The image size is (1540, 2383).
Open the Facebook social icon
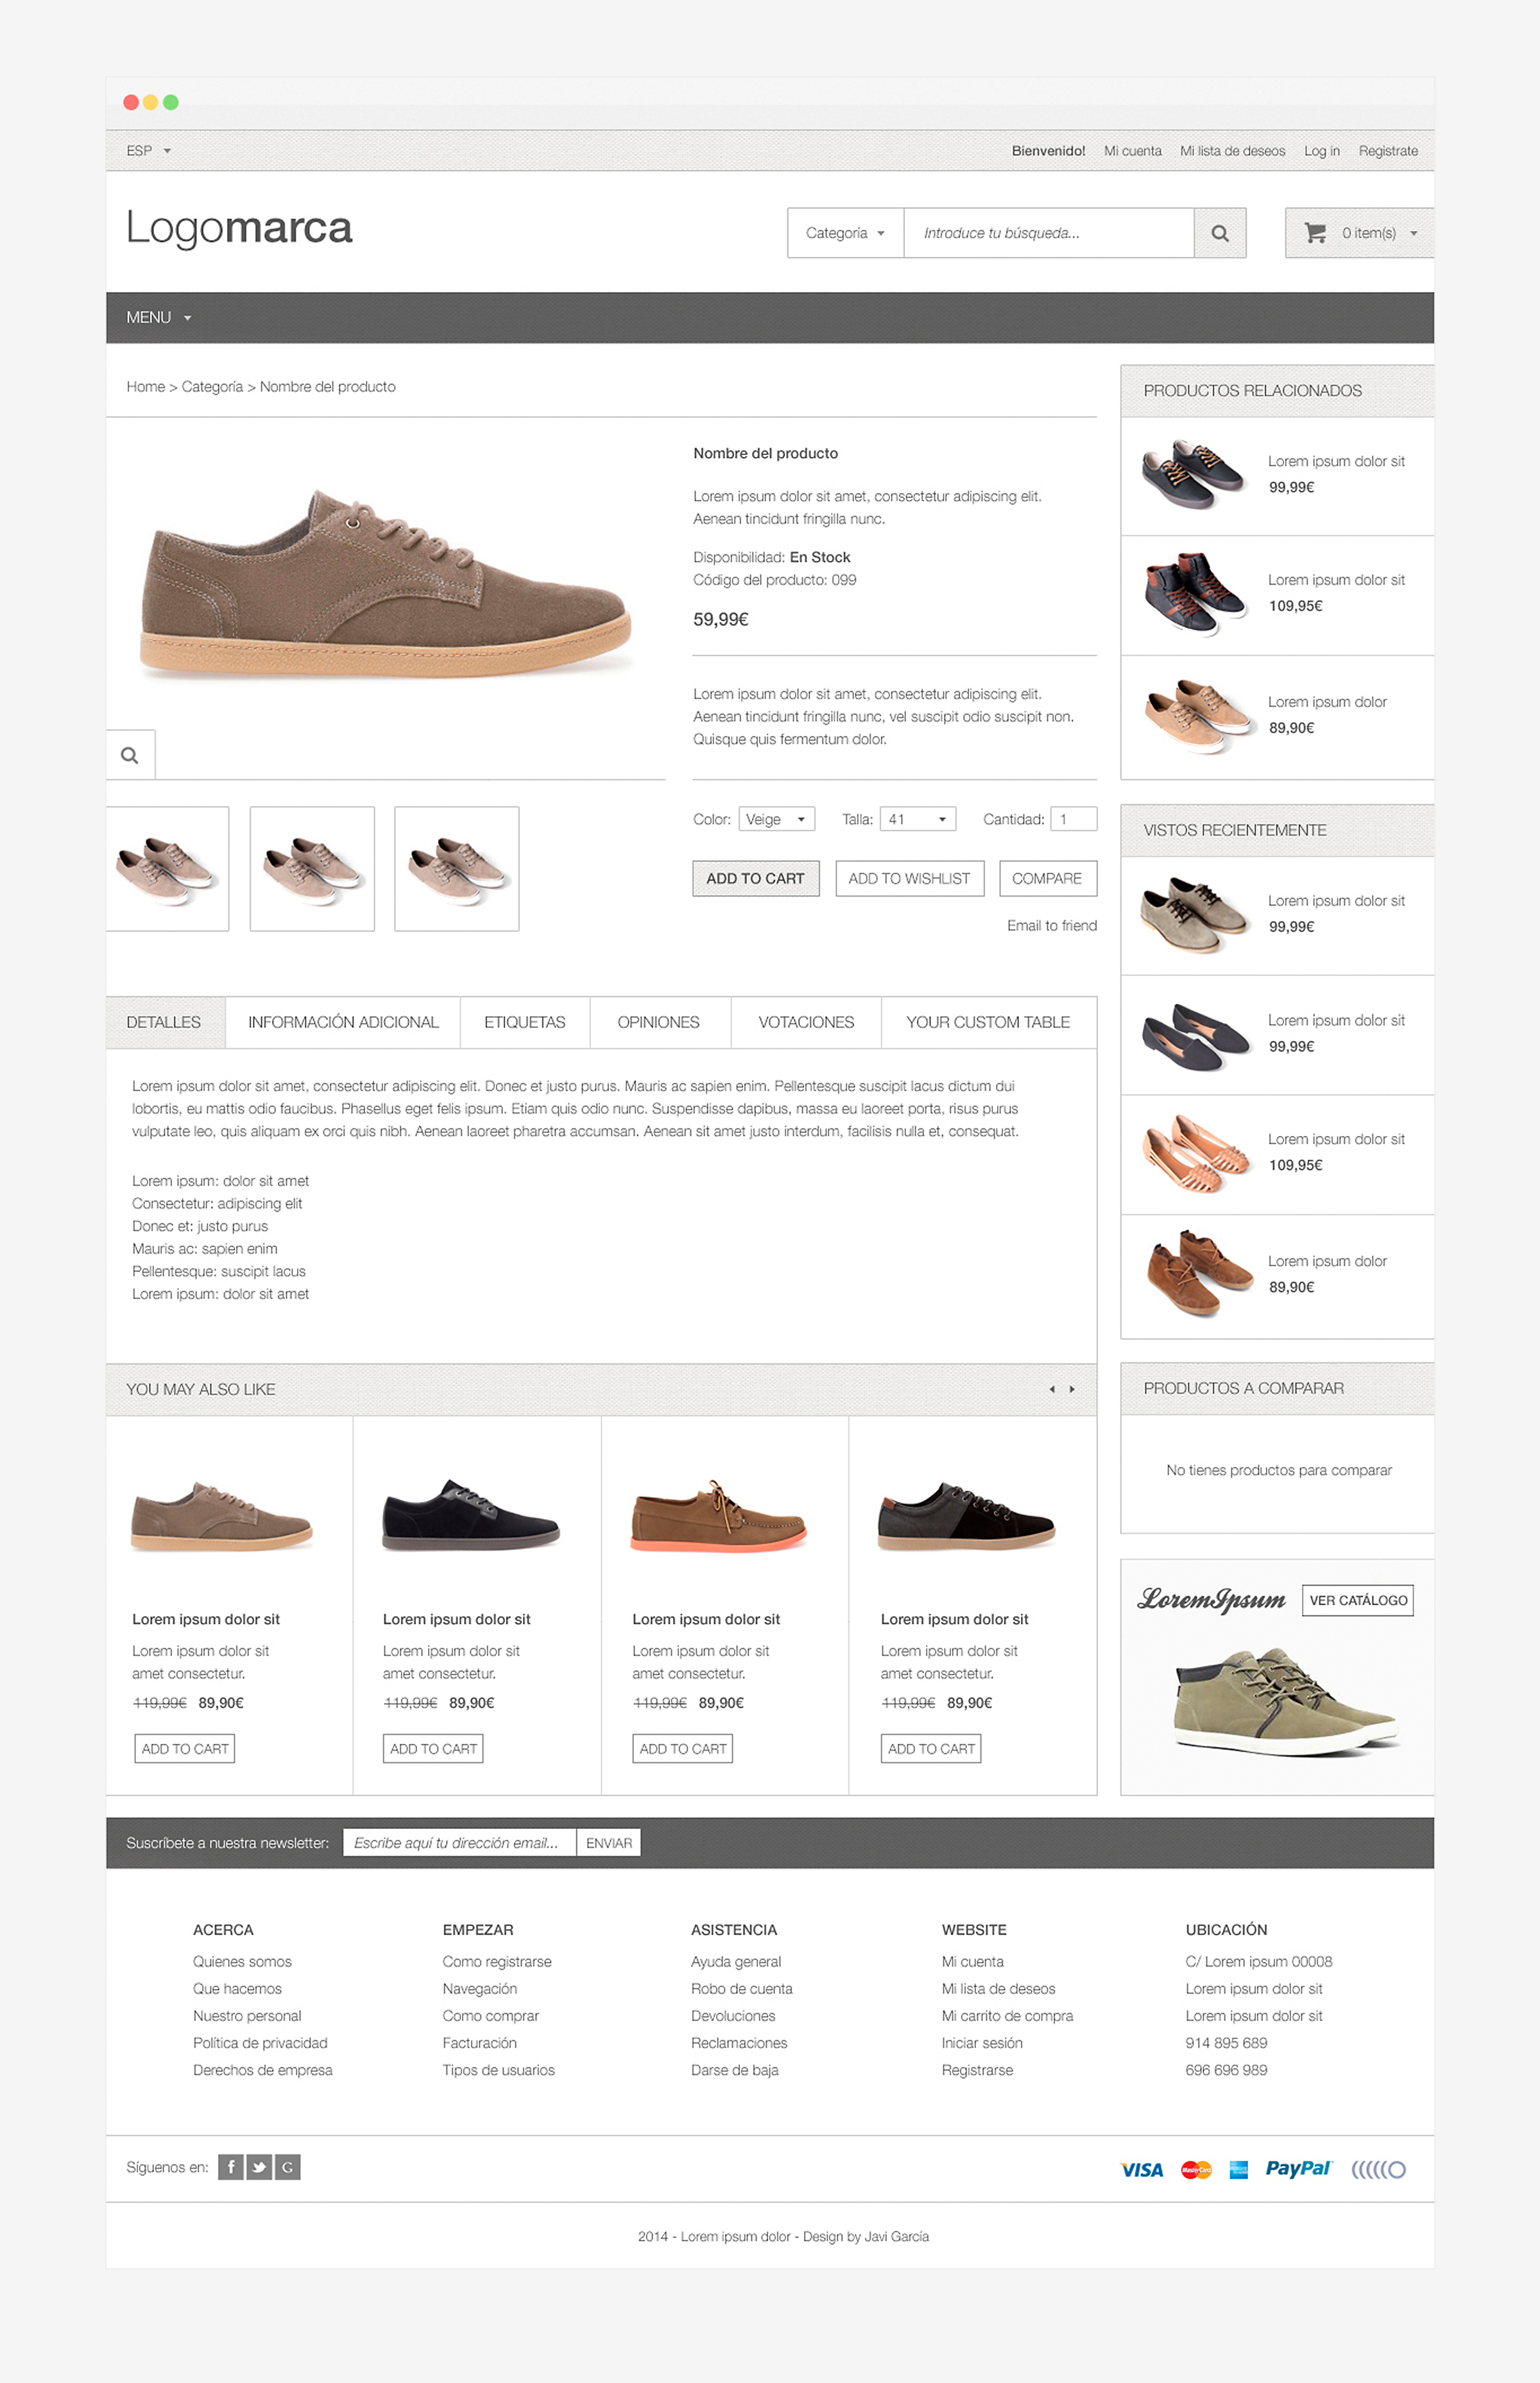(x=231, y=2167)
